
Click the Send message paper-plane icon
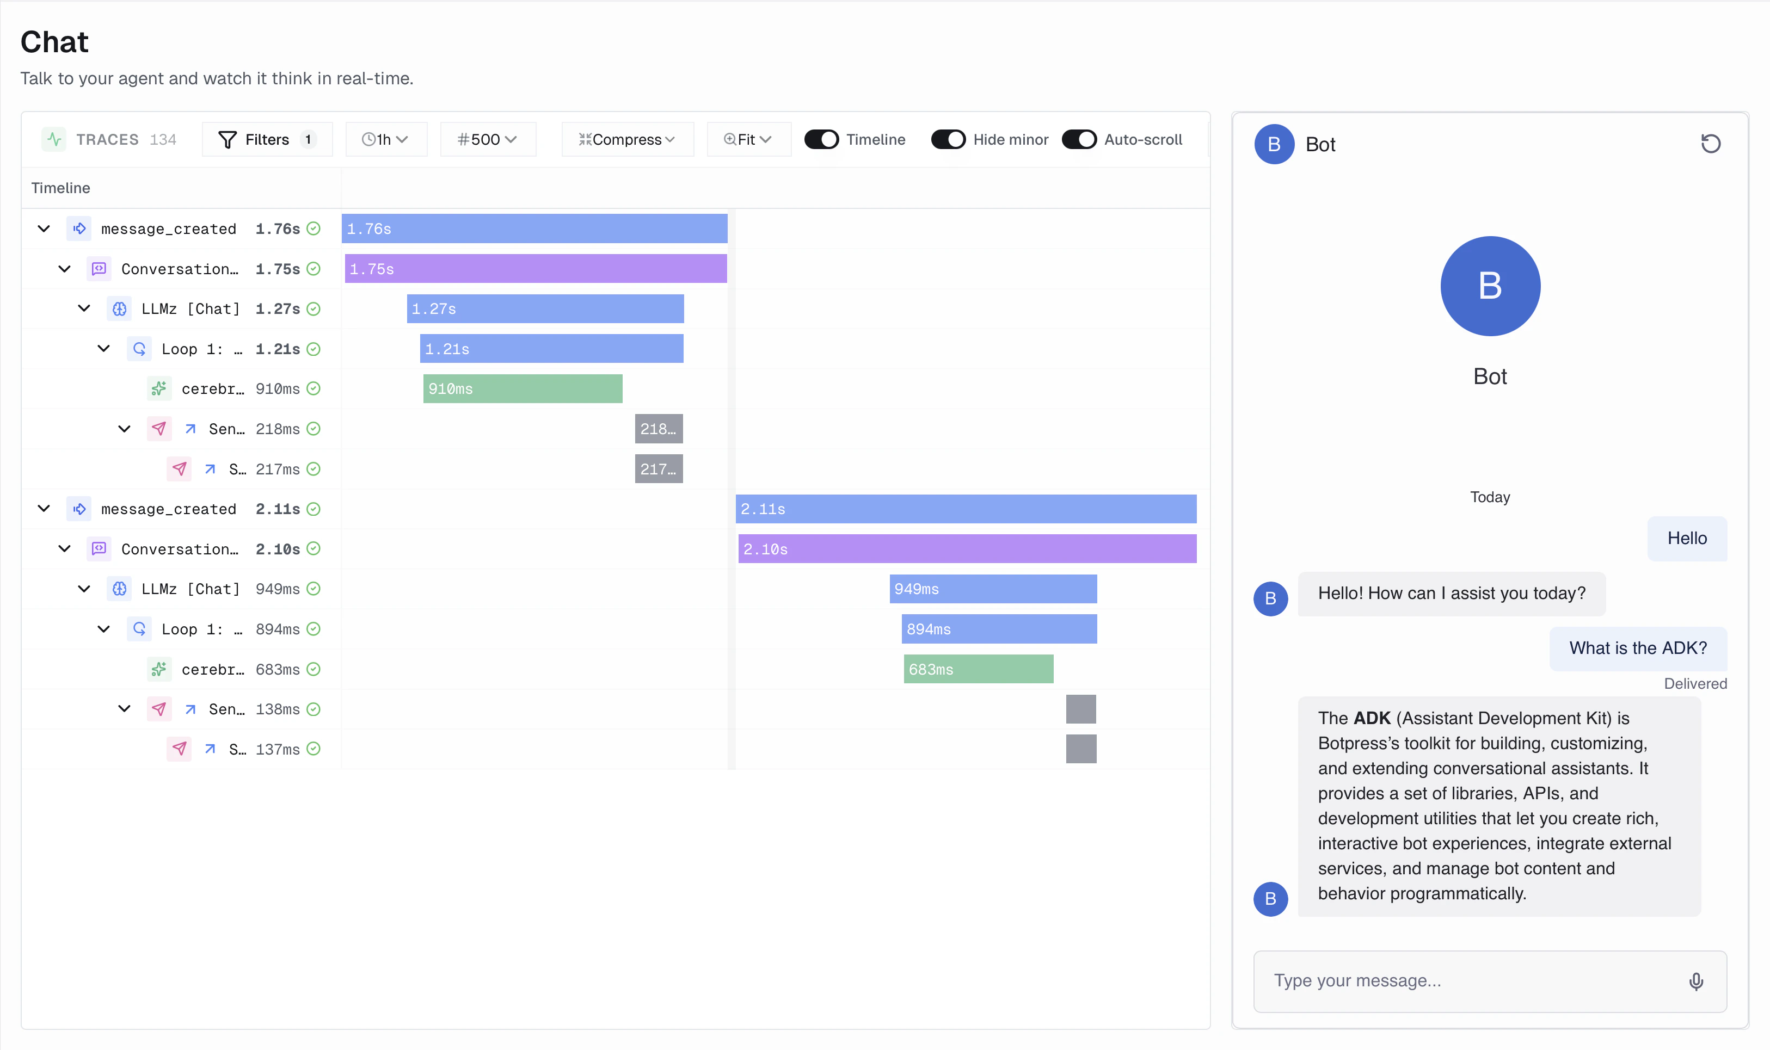point(159,429)
